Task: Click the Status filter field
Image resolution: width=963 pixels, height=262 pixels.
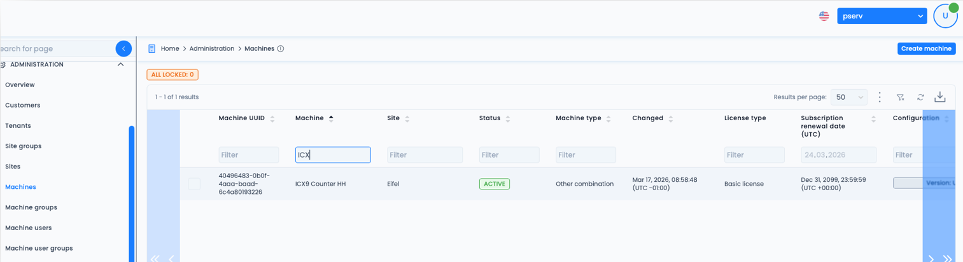Action: (x=509, y=155)
